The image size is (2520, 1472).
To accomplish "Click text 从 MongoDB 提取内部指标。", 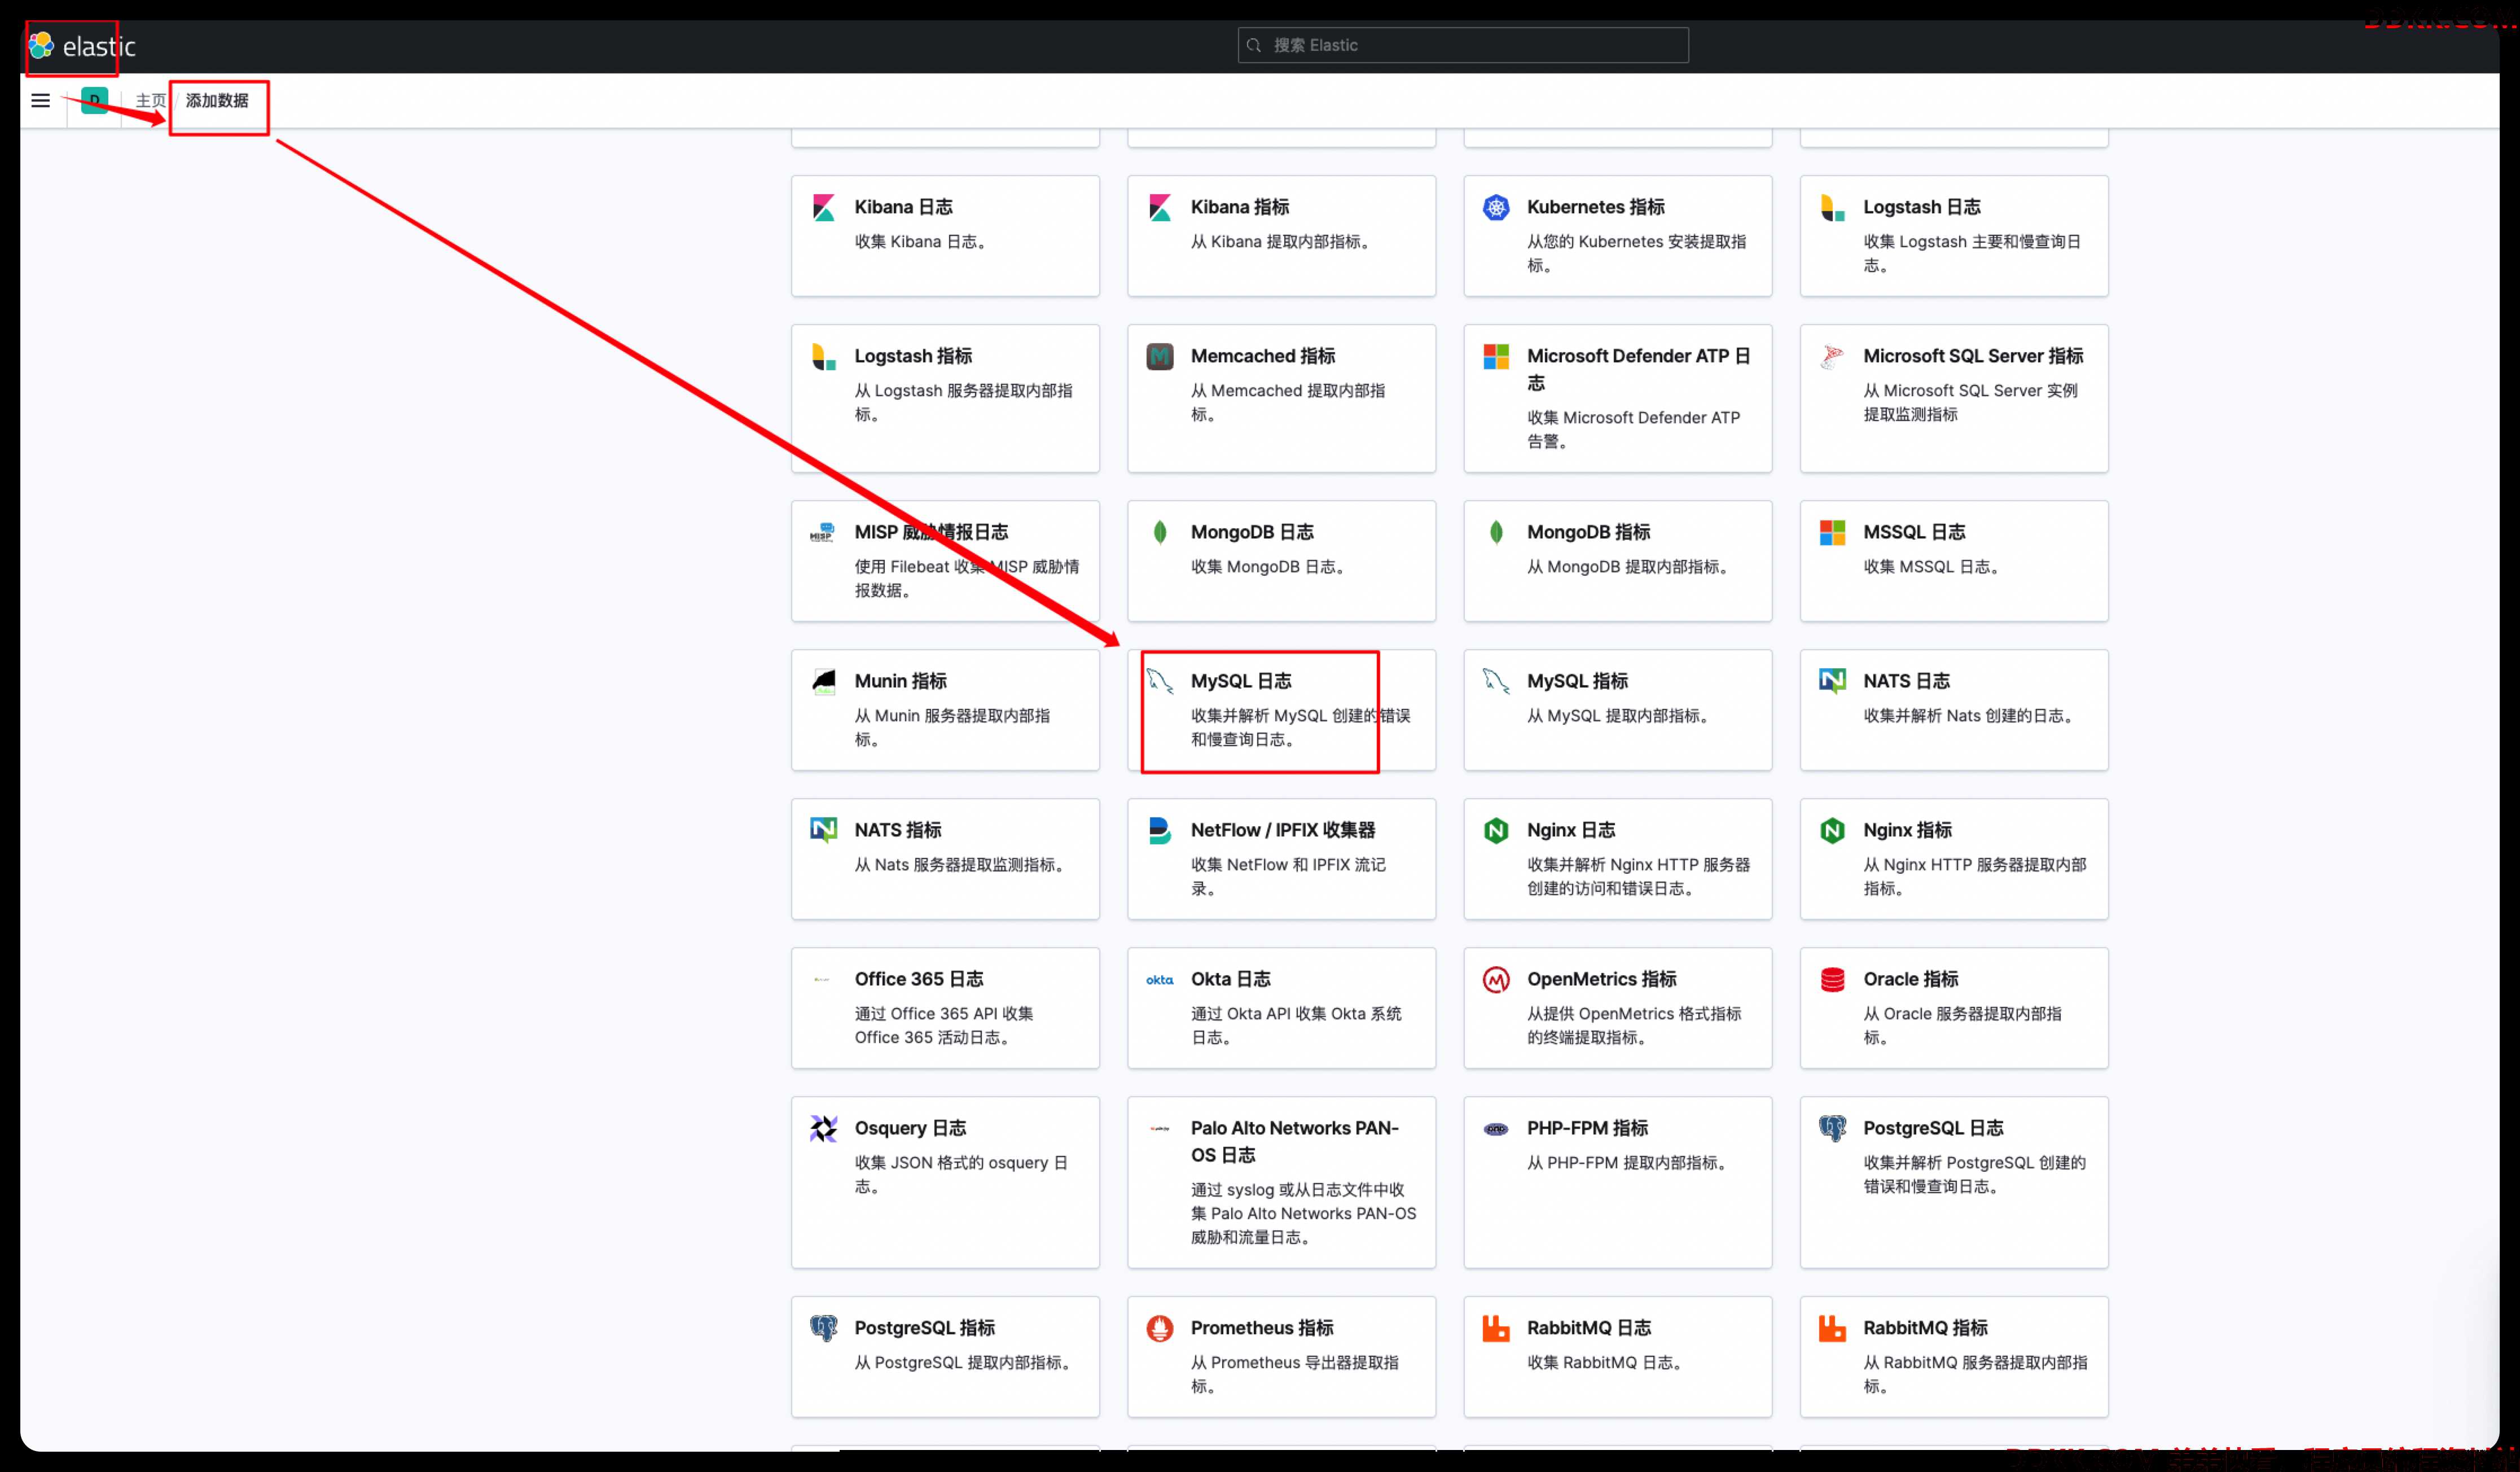I will pos(1630,567).
